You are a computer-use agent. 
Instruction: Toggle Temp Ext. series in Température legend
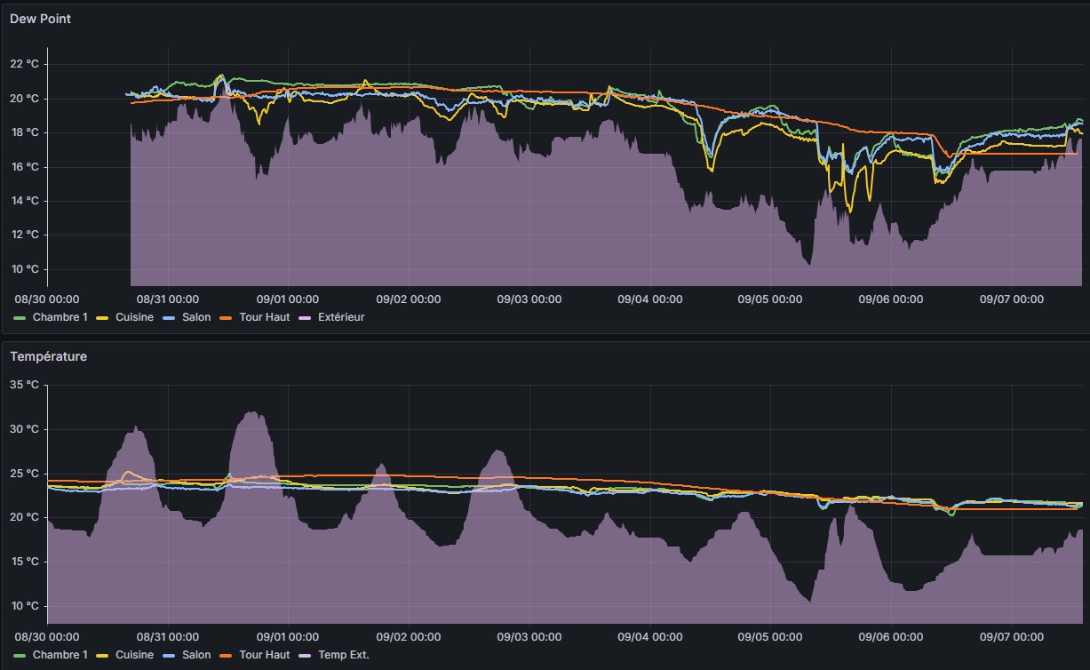point(343,655)
